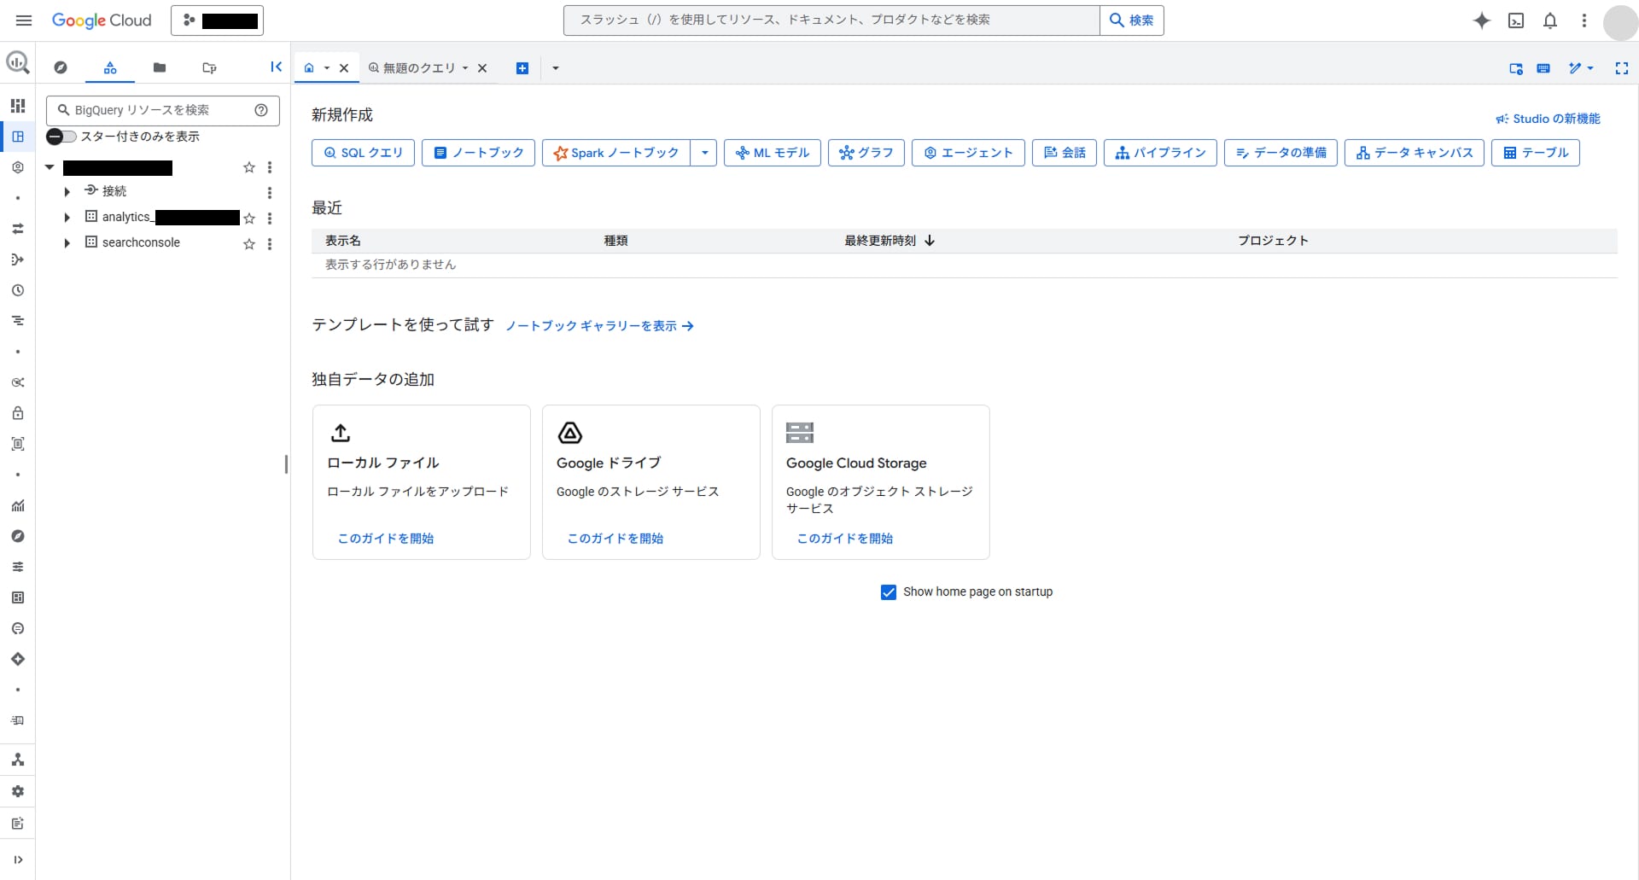Open keyboard shortcuts icon in tab bar

click(1543, 68)
